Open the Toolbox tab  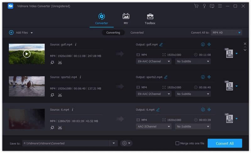point(150,19)
